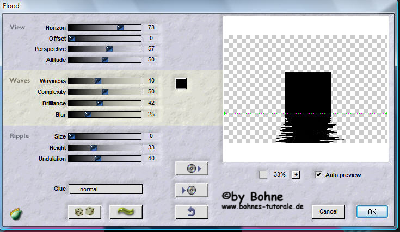Screen dimensions: 400x232
Task: Click the blue undo arrow button
Action: click(x=192, y=211)
